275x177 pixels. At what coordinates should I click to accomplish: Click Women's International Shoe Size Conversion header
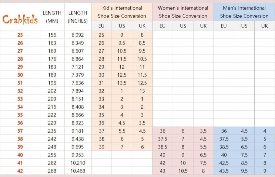click(183, 12)
